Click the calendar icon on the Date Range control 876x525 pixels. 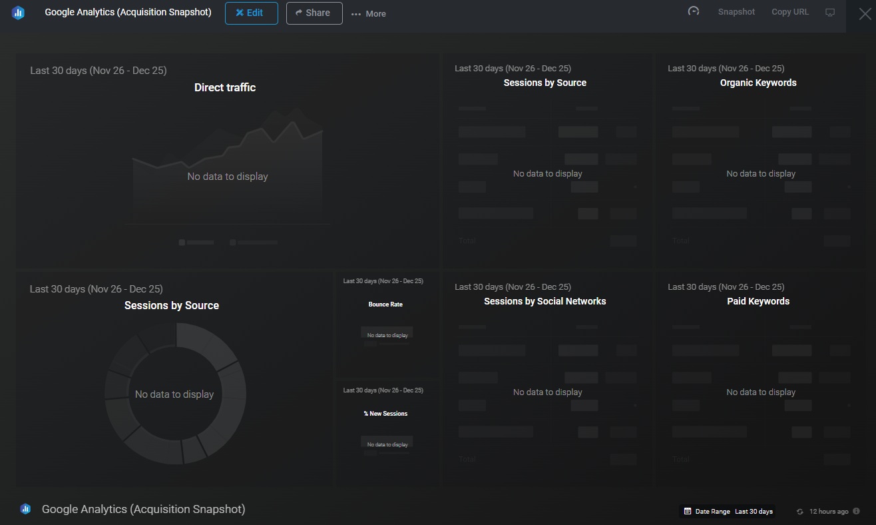pos(686,511)
